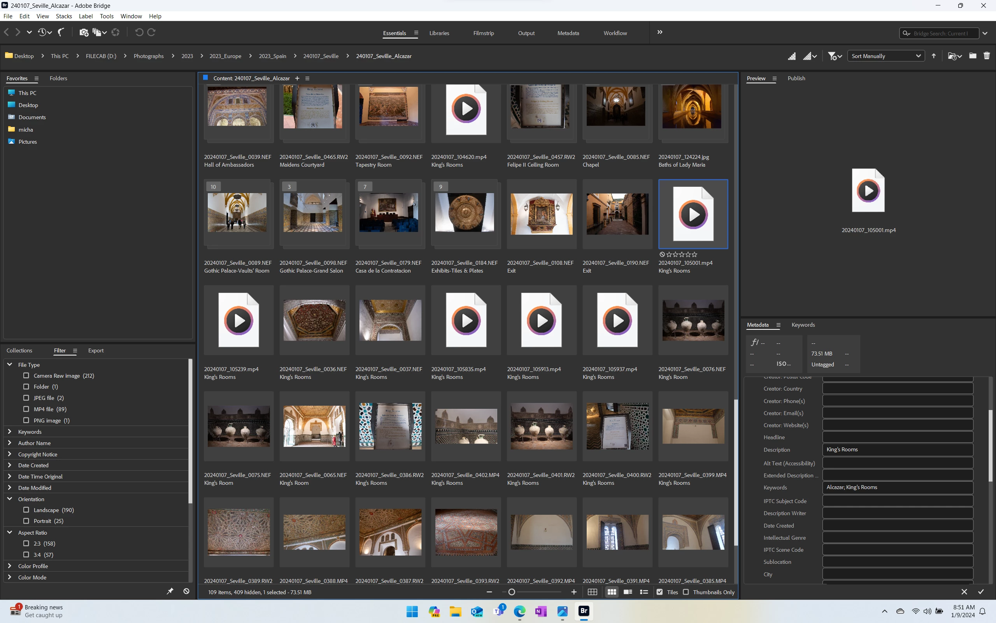Viewport: 996px width, 623px height.
Task: Collapse the Aspect Ratio filter section
Action: pos(9,532)
